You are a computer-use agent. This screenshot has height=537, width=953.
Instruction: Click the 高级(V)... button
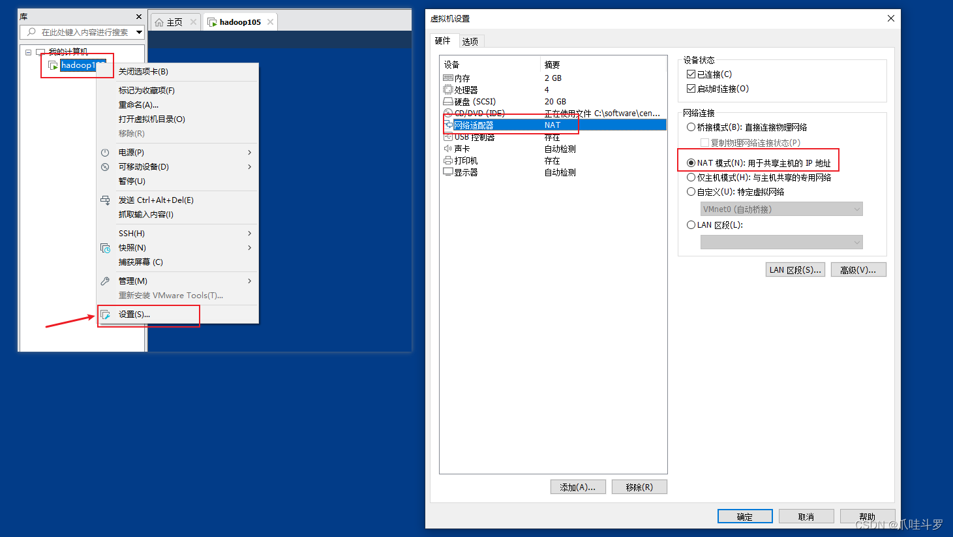[x=858, y=270]
